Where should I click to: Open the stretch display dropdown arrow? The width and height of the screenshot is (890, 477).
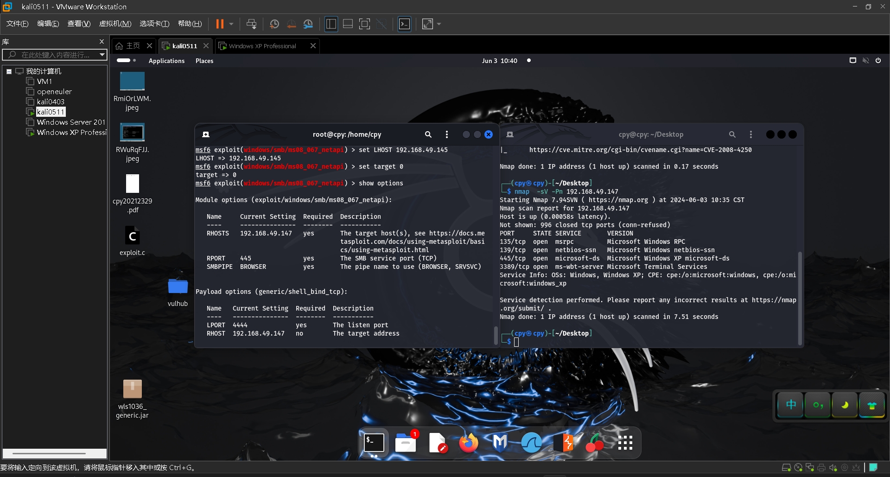point(439,24)
